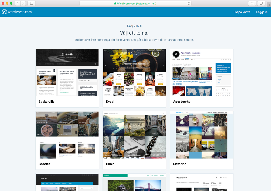Select the Gazette theme thumbnail

click(x=67, y=135)
